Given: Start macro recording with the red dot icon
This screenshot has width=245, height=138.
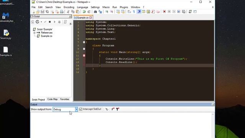Looking at the screenshot, I should (x=164, y=12).
